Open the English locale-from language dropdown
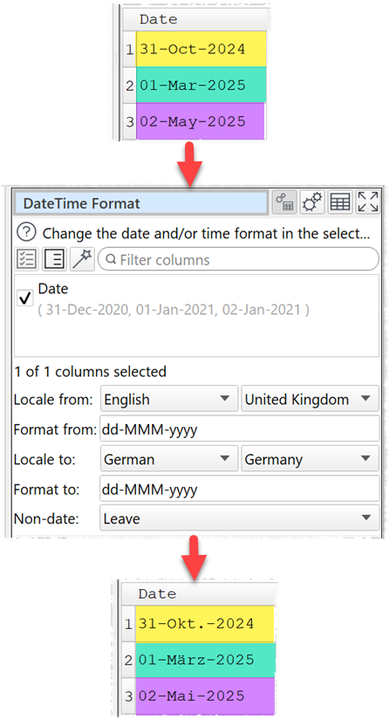The width and height of the screenshot is (389, 720). coord(169,399)
